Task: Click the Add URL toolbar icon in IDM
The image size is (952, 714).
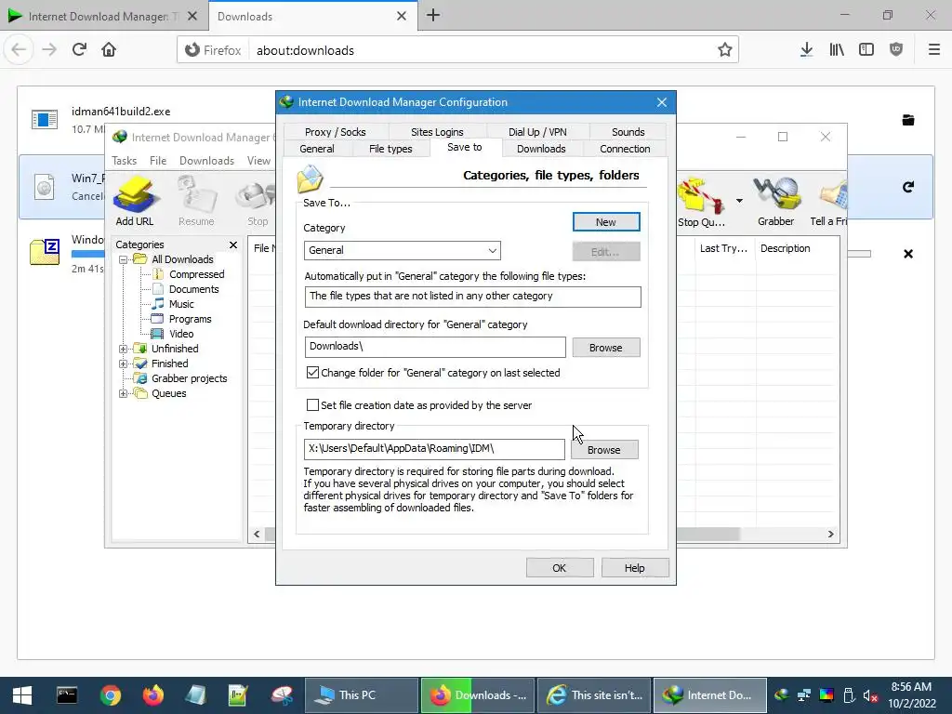Action: 135,201
